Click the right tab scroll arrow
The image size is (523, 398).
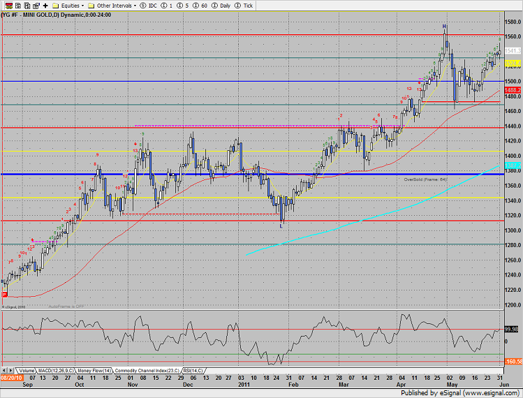(x=10, y=371)
